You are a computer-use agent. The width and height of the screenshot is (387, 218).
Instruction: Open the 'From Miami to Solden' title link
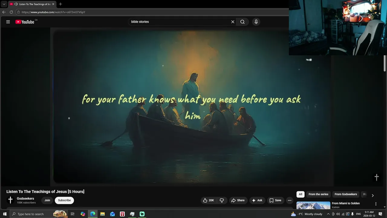click(346, 203)
